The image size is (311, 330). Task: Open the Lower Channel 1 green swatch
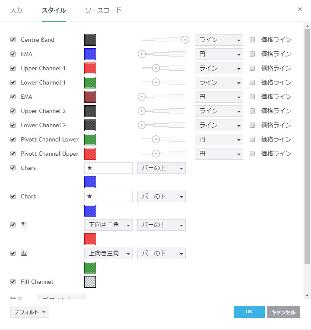tap(90, 82)
